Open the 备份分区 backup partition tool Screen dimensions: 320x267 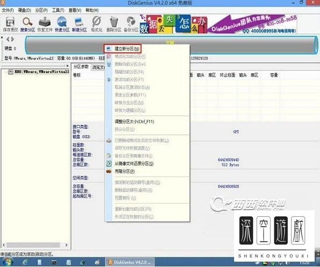coord(131,24)
